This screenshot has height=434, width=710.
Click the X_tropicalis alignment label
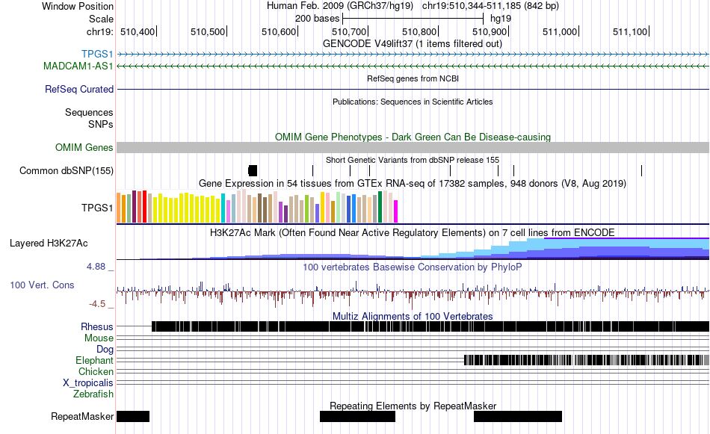pos(88,383)
